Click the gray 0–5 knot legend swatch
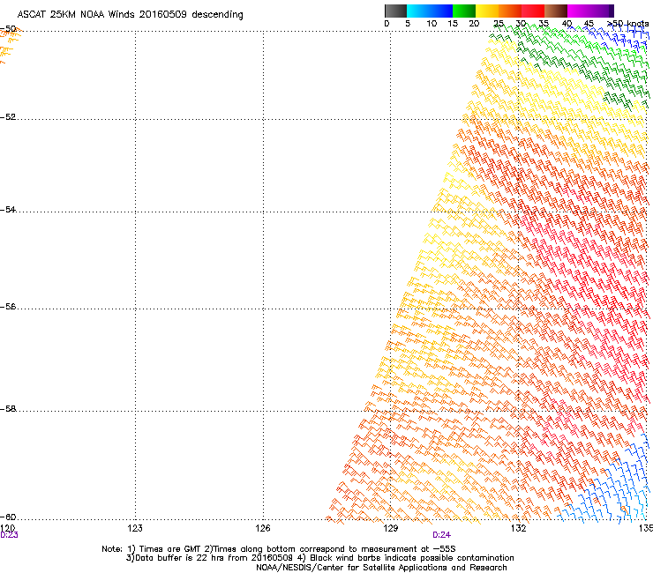Viewport: 653px width, 573px height. pos(395,11)
